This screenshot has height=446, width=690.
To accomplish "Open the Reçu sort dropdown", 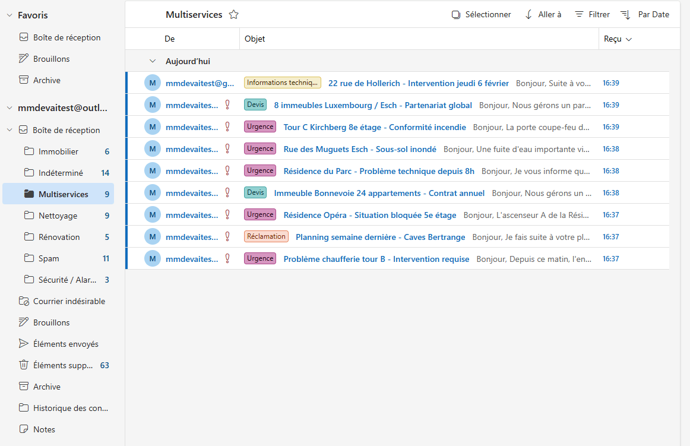I will [x=618, y=39].
